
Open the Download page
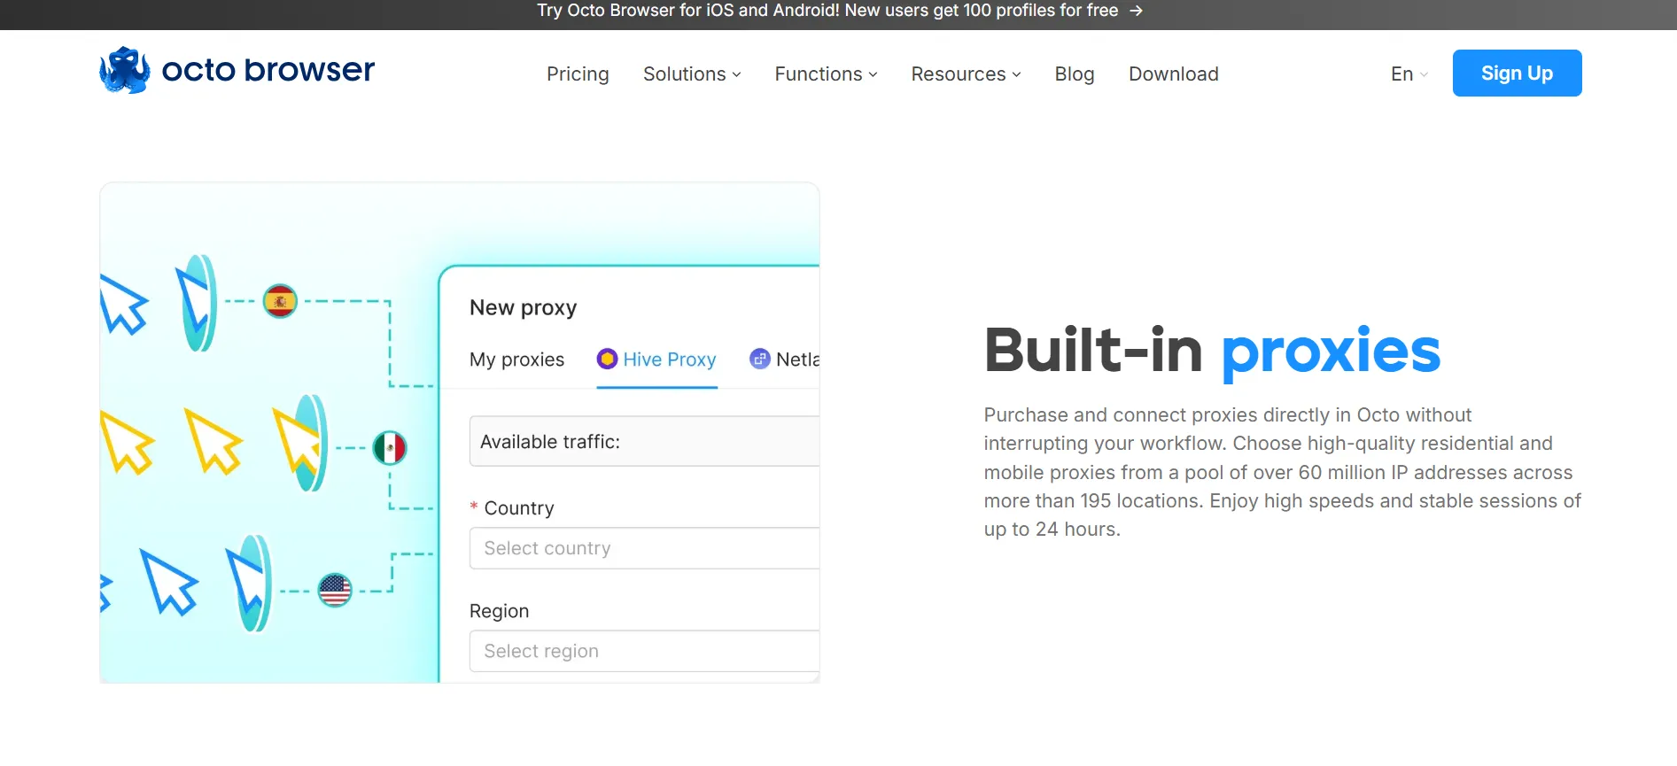coord(1174,74)
